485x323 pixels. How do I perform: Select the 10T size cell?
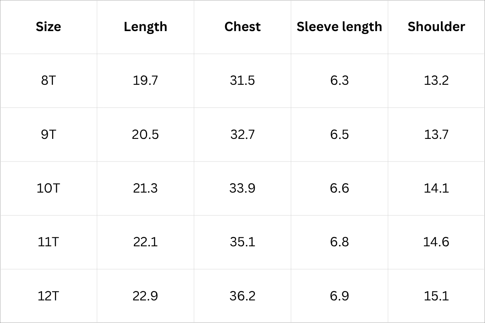(x=48, y=188)
